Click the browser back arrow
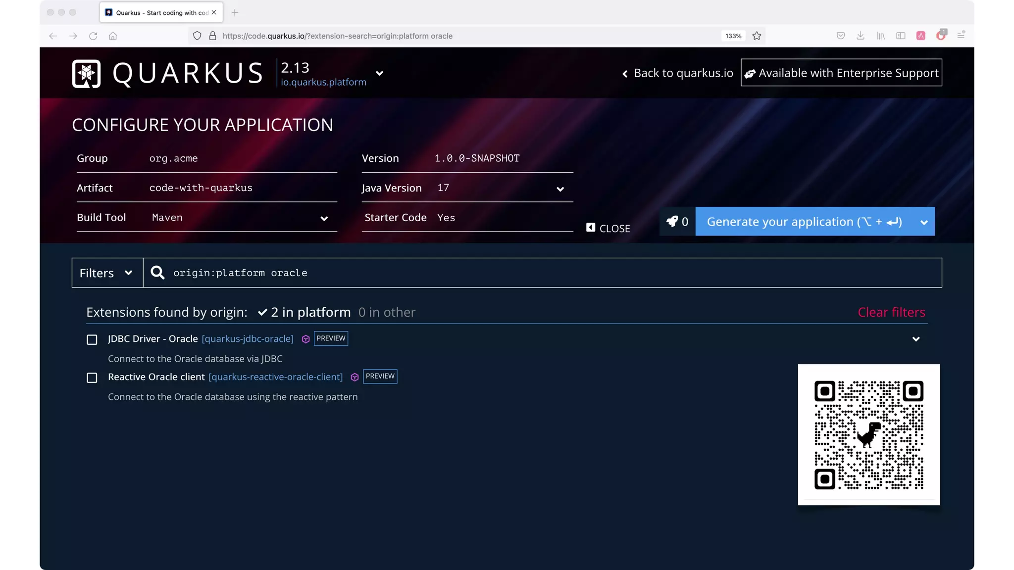Viewport: 1014px width, 570px height. tap(53, 36)
